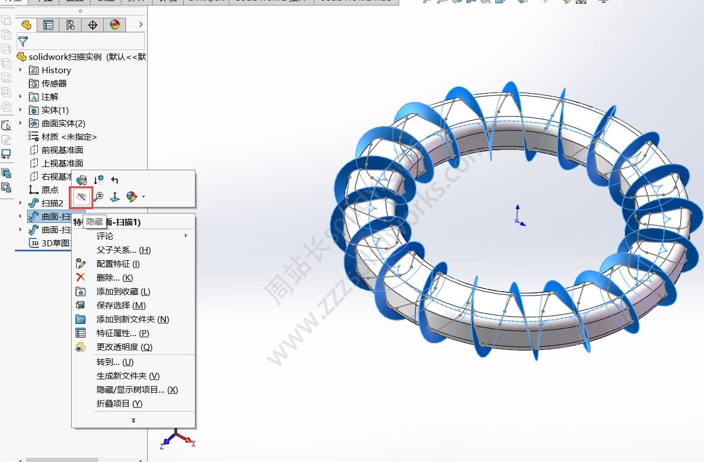Open the DisplayManager color sphere tab

click(x=115, y=25)
